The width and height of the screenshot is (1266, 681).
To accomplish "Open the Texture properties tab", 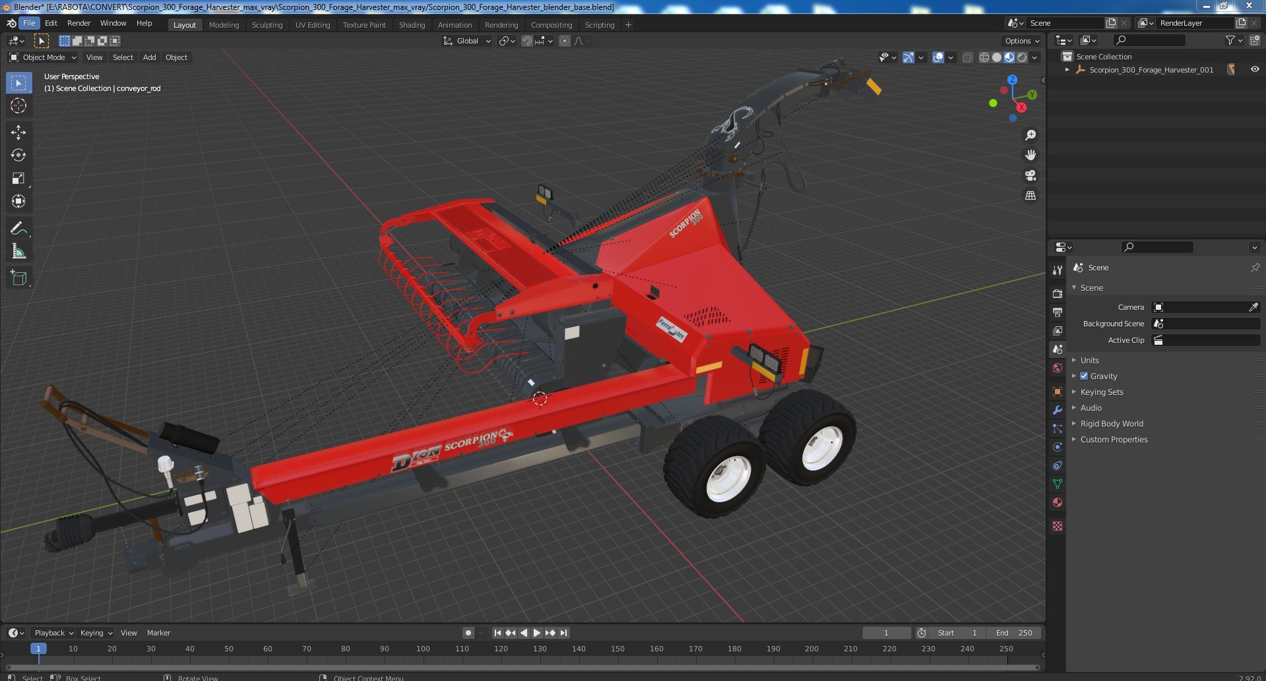I will (x=1058, y=526).
